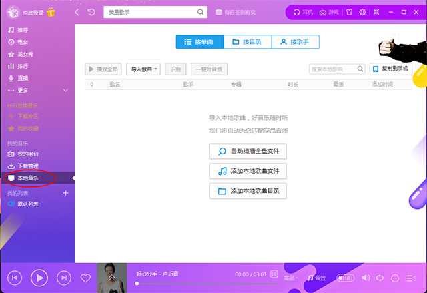This screenshot has width=427, height=293.
Task: Click the 添加本地歌曲文件 button
Action: (248, 171)
